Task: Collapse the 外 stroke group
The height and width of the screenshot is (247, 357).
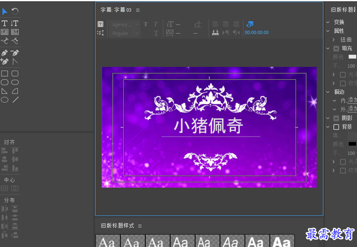Action: (334, 109)
